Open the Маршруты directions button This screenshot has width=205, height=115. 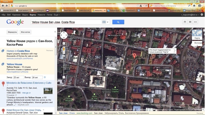point(12,32)
